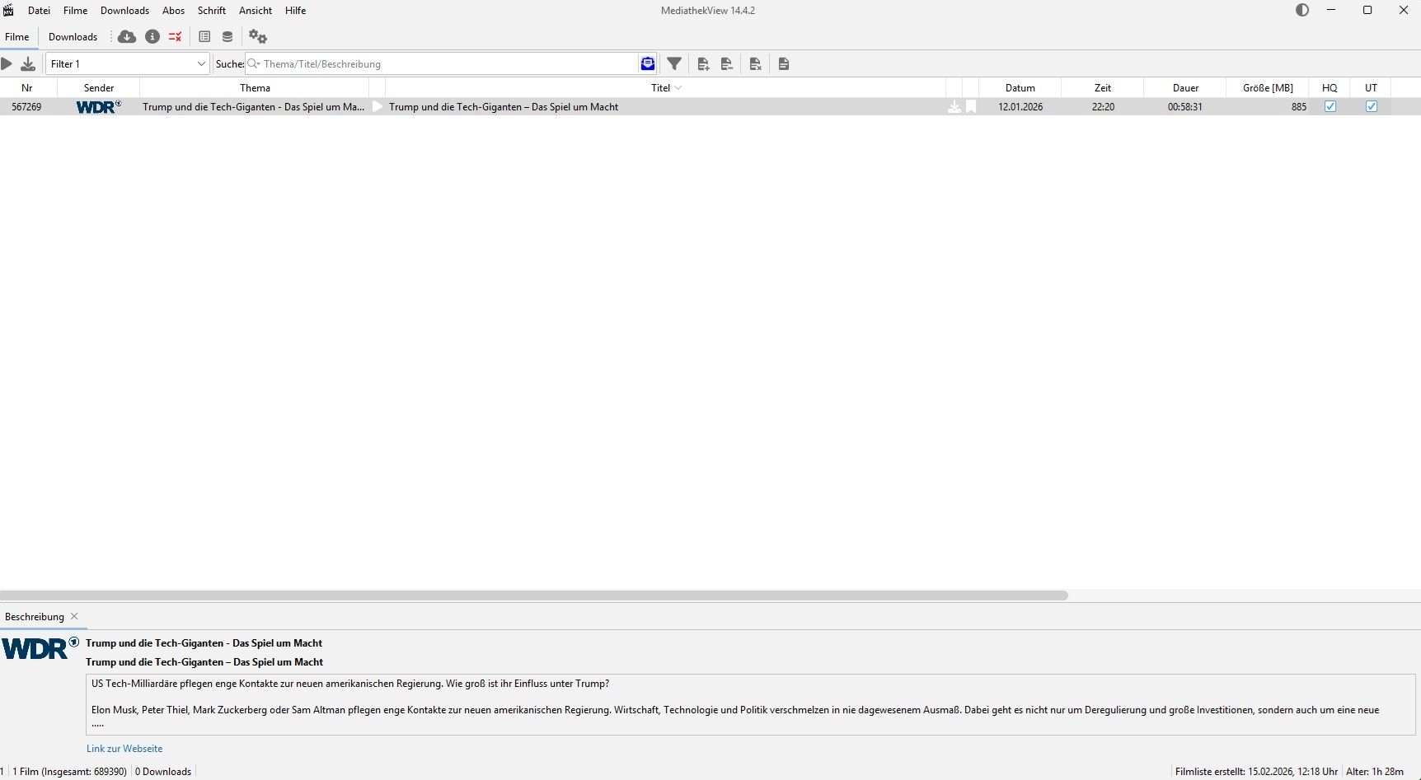Screen dimensions: 1421x780
Task: Click the bookmark icon in the film row
Action: (x=971, y=106)
